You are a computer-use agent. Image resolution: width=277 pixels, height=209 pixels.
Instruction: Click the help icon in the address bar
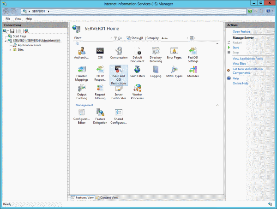(x=268, y=11)
